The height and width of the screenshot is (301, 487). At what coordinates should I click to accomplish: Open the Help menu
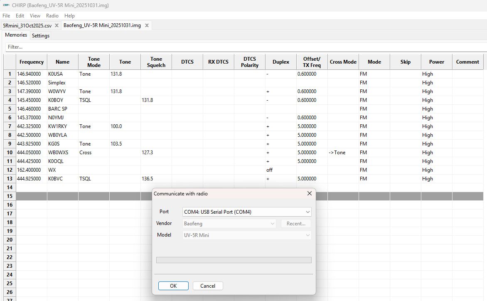[x=69, y=15]
